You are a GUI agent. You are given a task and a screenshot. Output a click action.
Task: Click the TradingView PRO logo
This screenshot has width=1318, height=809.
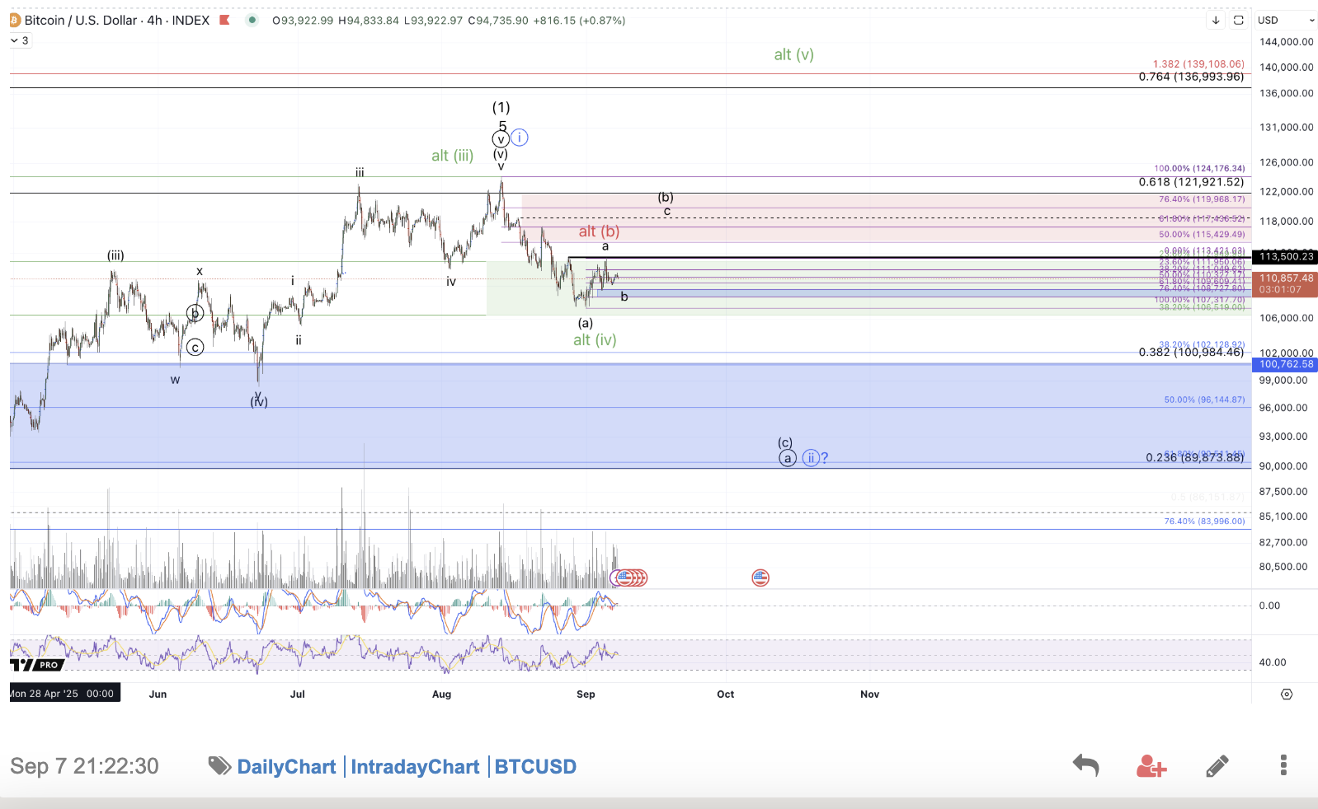click(36, 665)
